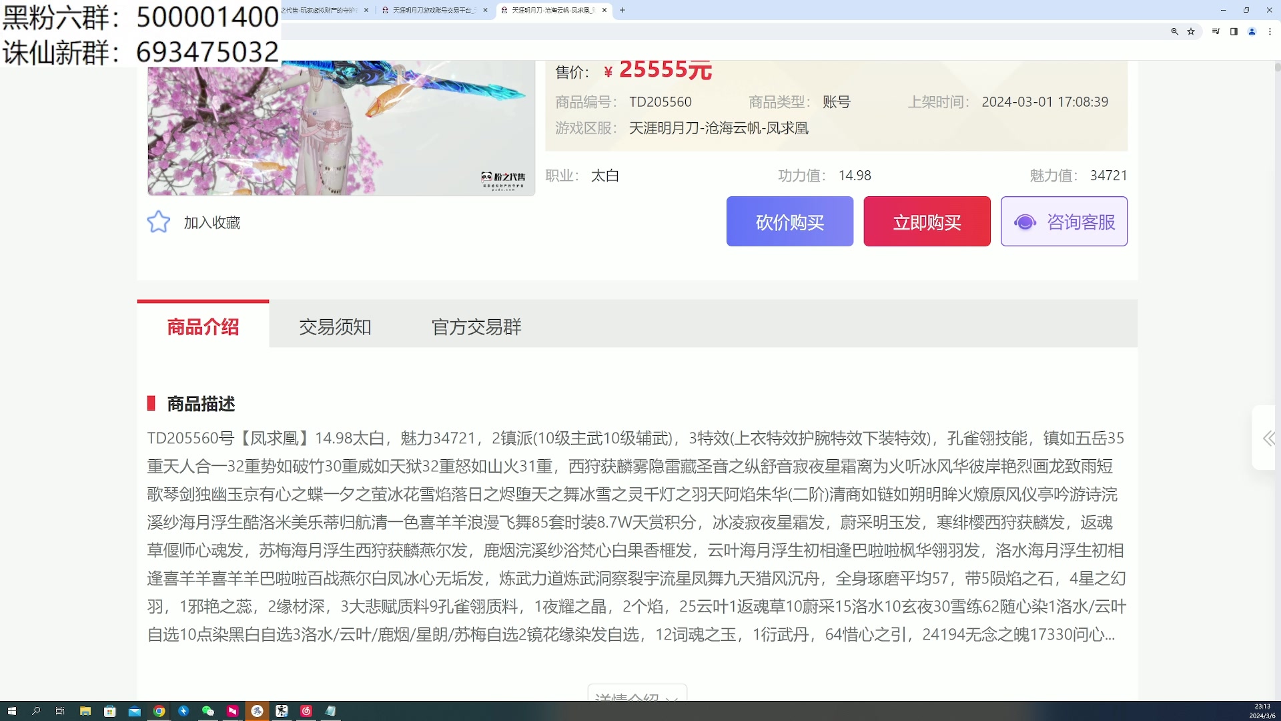
Task: Launch NetEase Cloud Music from taskbar
Action: [306, 711]
